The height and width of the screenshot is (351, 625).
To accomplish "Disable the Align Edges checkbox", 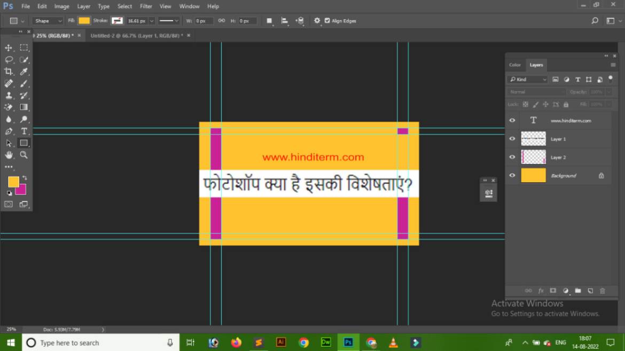I will 327,20.
